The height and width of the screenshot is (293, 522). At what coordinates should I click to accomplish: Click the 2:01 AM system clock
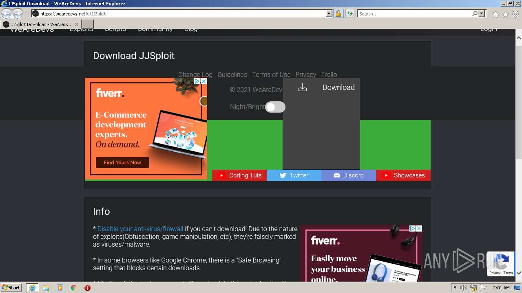coord(501,288)
